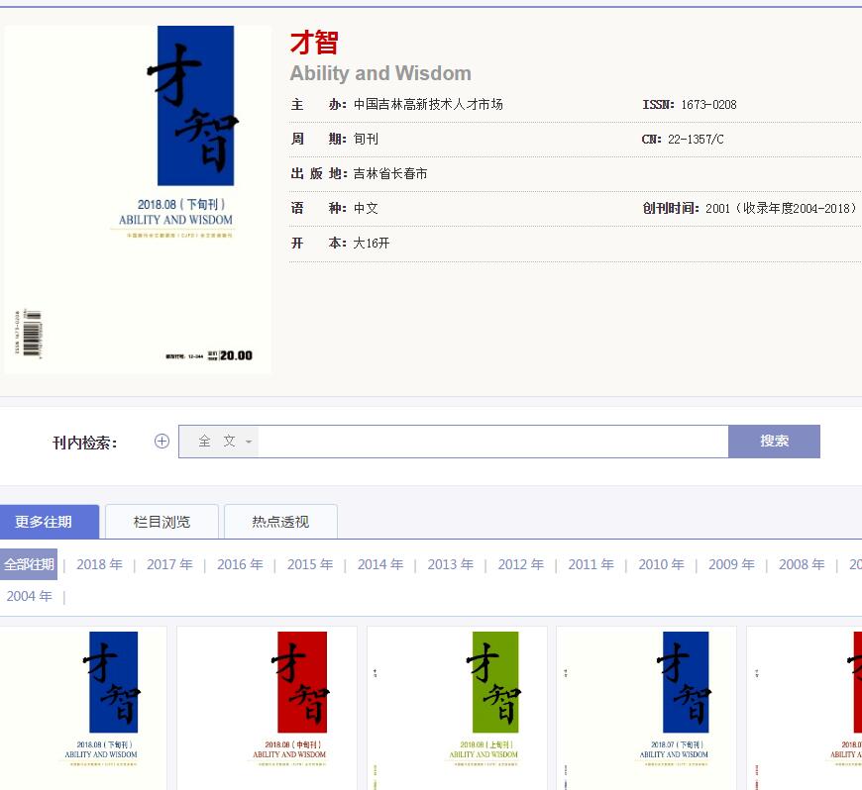
Task: Open the green 2018.08 上旬刊 issue thumbnail
Action: pyautogui.click(x=457, y=708)
